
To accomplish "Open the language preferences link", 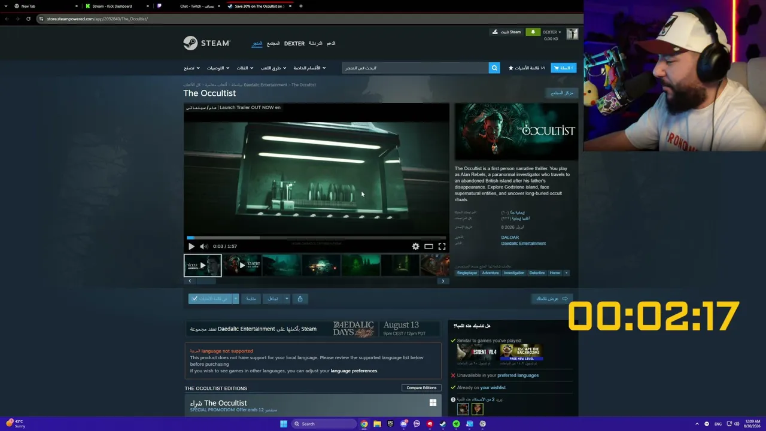I will (354, 371).
